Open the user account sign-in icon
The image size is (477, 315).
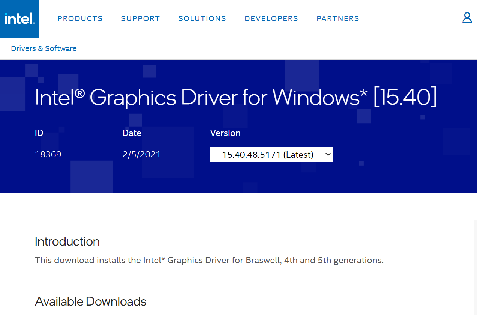(467, 18)
